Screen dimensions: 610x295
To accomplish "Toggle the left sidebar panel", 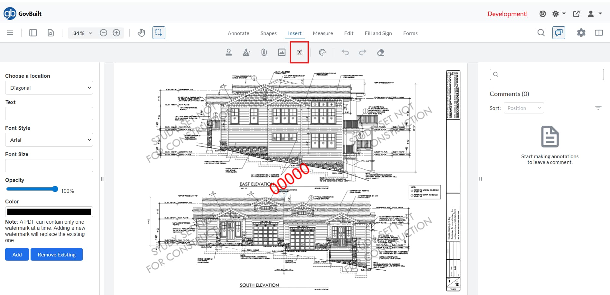I will 33,33.
